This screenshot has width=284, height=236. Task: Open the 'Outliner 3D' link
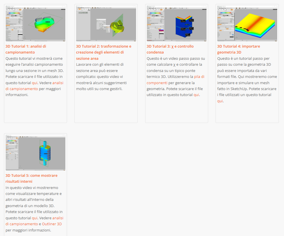click(x=52, y=224)
